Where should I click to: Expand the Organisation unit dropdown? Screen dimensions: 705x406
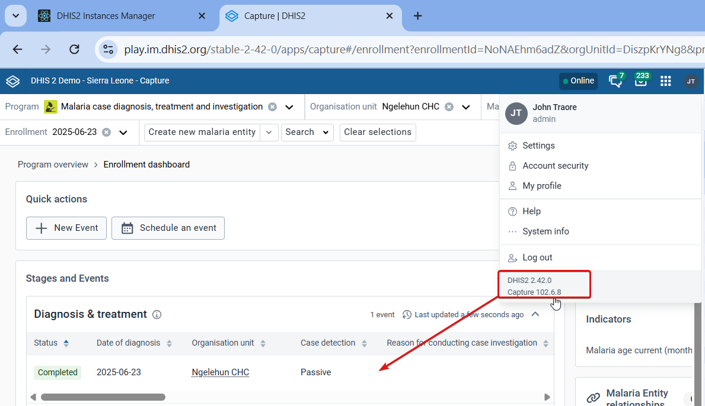coord(466,107)
